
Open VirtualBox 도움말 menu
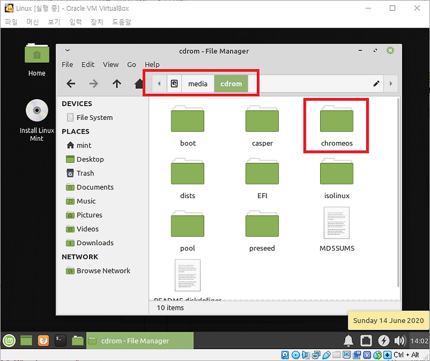tap(121, 22)
